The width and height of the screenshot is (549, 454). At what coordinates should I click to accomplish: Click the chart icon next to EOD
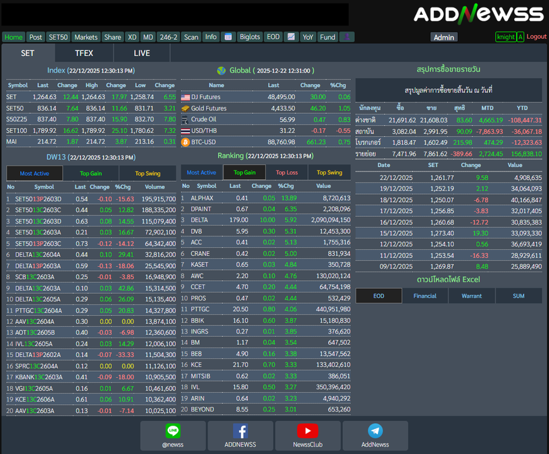tap(291, 37)
